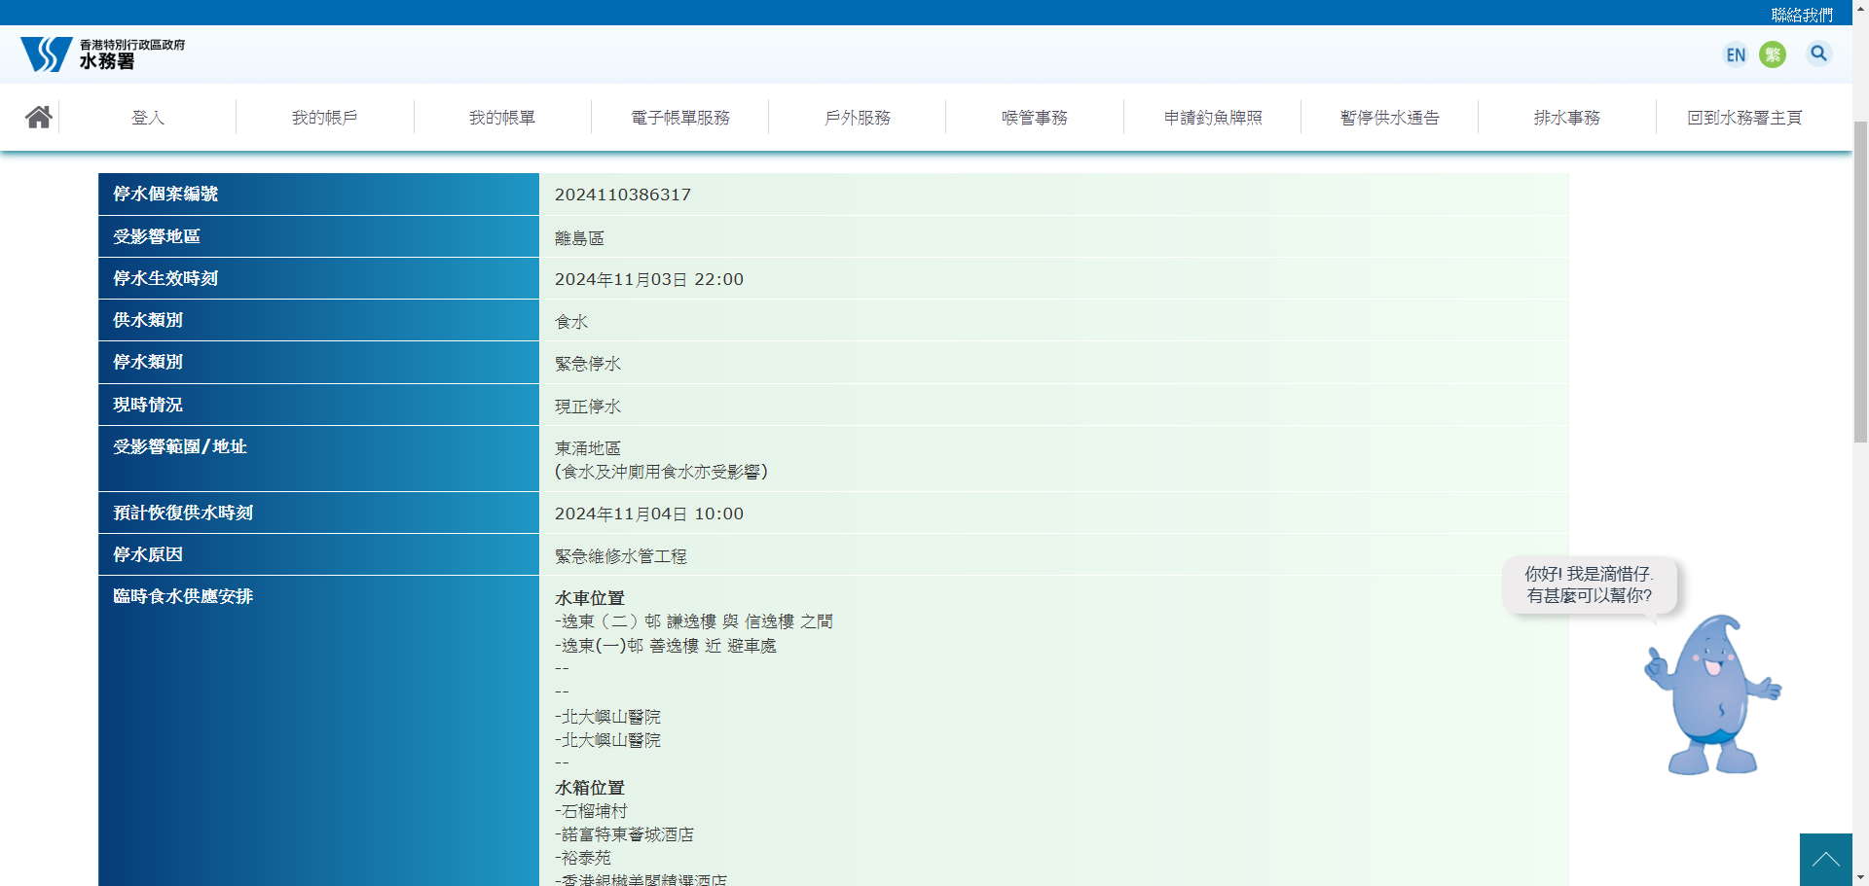Expand the 喉管事務 menu
Image resolution: width=1869 pixels, height=886 pixels.
coord(1035,118)
